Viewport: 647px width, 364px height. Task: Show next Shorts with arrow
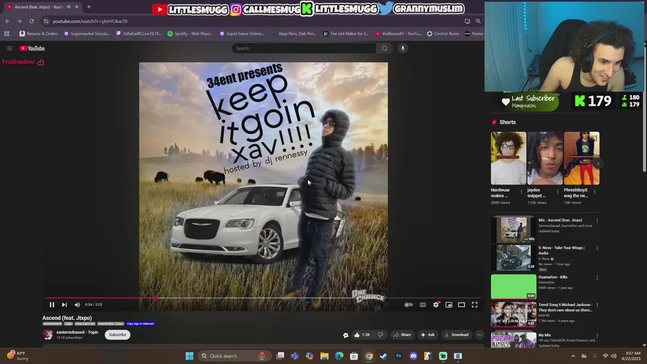(598, 163)
